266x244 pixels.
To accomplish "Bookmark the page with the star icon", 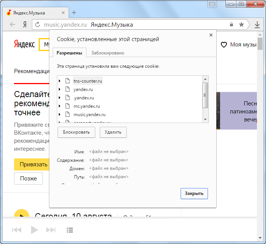I will tap(241, 24).
